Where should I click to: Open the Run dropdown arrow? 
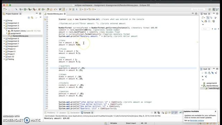point(27,9)
